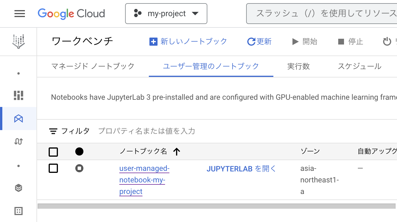Switch to スケジュール tab

click(x=359, y=66)
